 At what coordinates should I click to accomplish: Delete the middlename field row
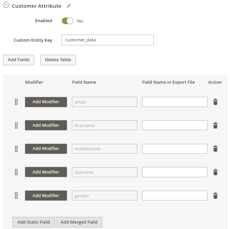coord(215,149)
